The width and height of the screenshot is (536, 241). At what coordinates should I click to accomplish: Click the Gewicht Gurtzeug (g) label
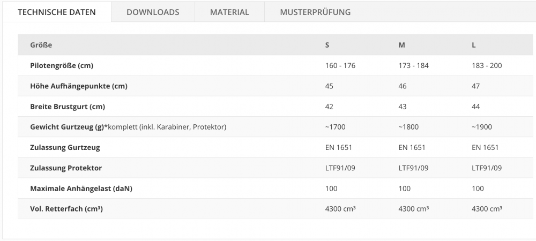coord(67,127)
